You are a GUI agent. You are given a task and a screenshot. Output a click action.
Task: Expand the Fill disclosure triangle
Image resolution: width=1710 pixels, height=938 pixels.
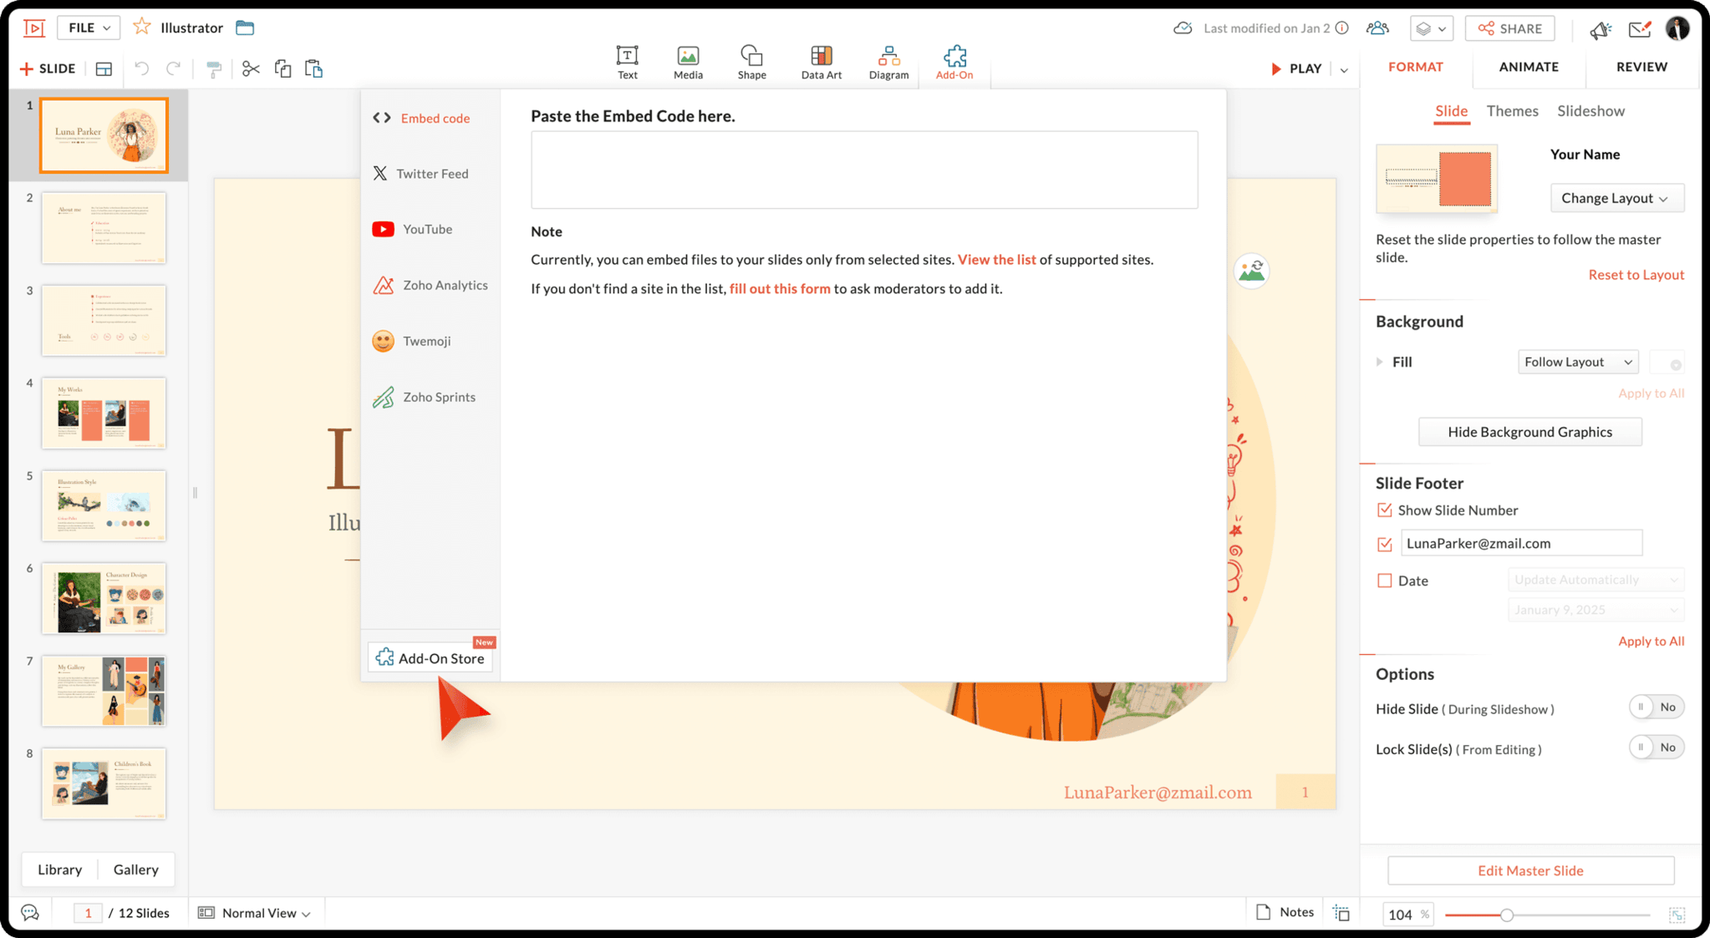click(1380, 362)
